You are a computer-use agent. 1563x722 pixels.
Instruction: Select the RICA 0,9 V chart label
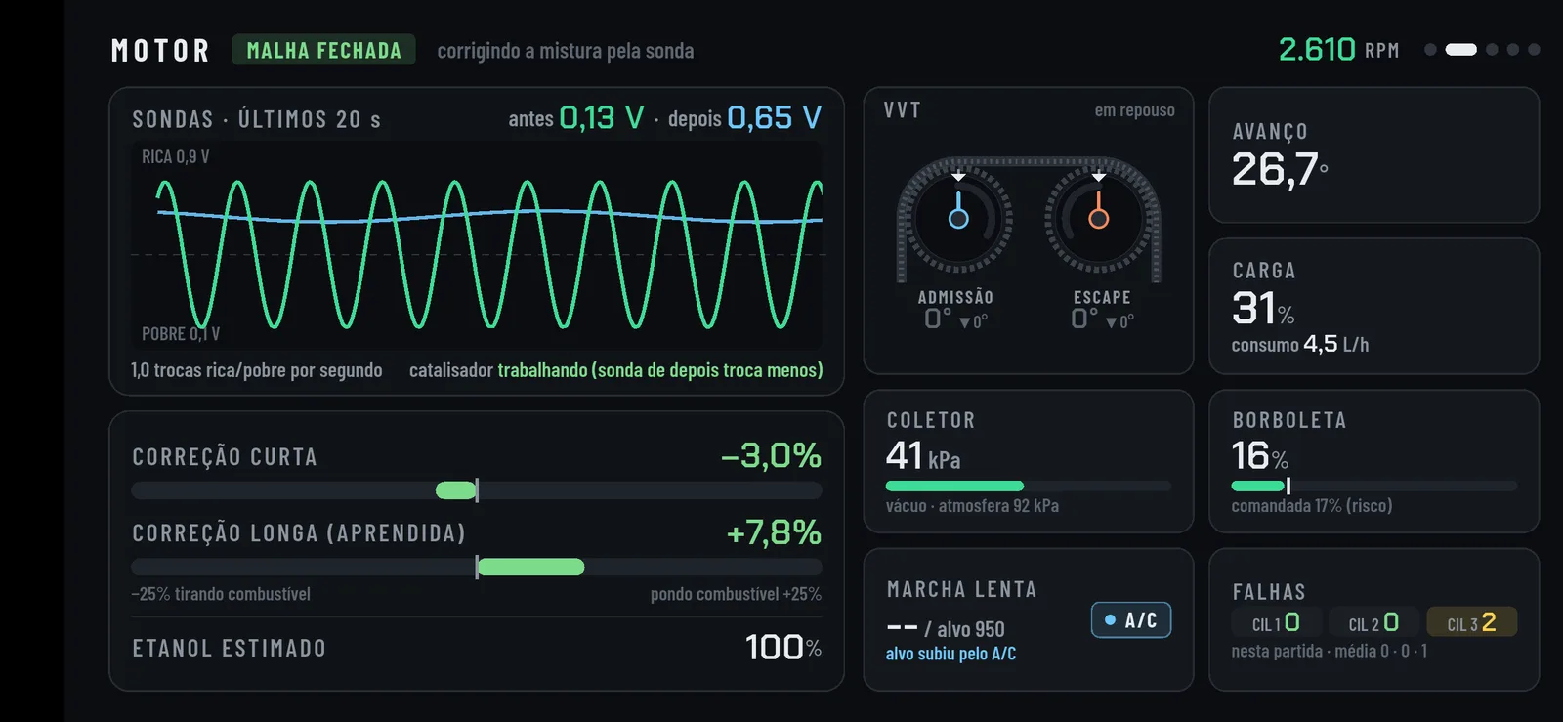(x=176, y=157)
